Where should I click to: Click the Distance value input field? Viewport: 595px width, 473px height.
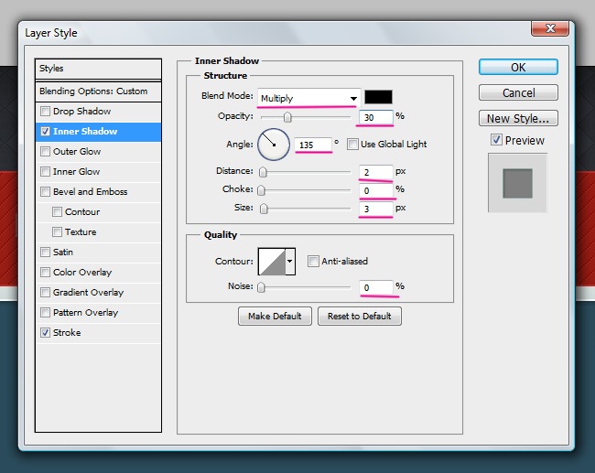375,171
